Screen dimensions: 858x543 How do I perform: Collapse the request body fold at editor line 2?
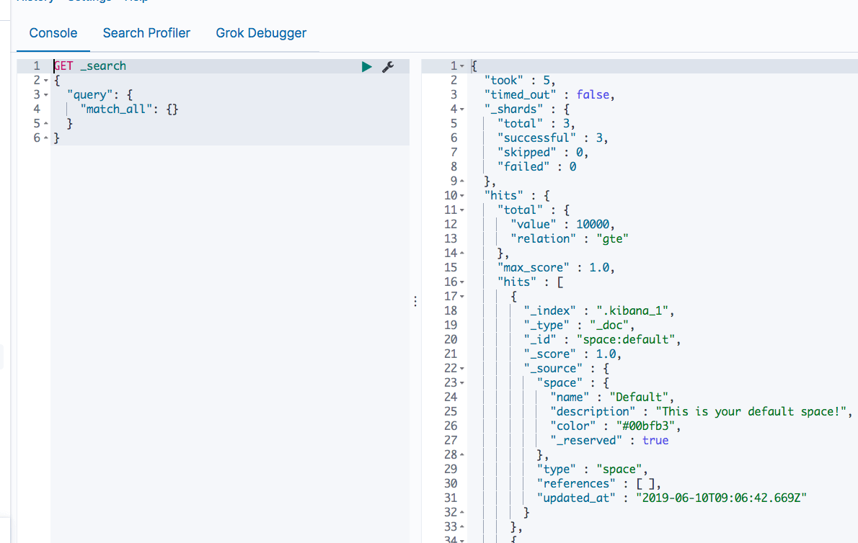point(46,81)
